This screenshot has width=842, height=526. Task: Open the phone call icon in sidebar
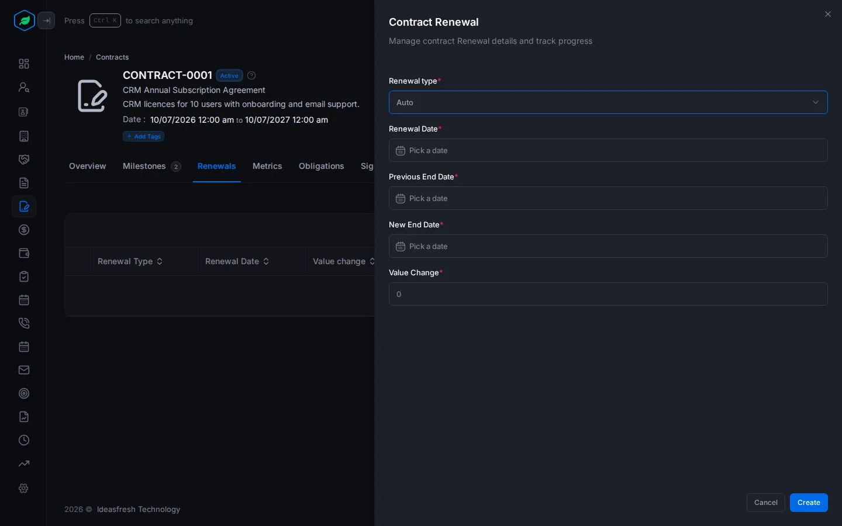pos(24,323)
